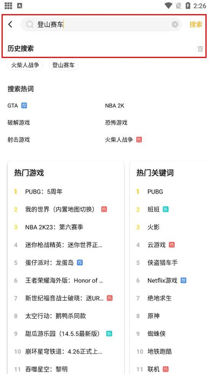Open the 恐怖游戏 hot search term

click(116, 123)
